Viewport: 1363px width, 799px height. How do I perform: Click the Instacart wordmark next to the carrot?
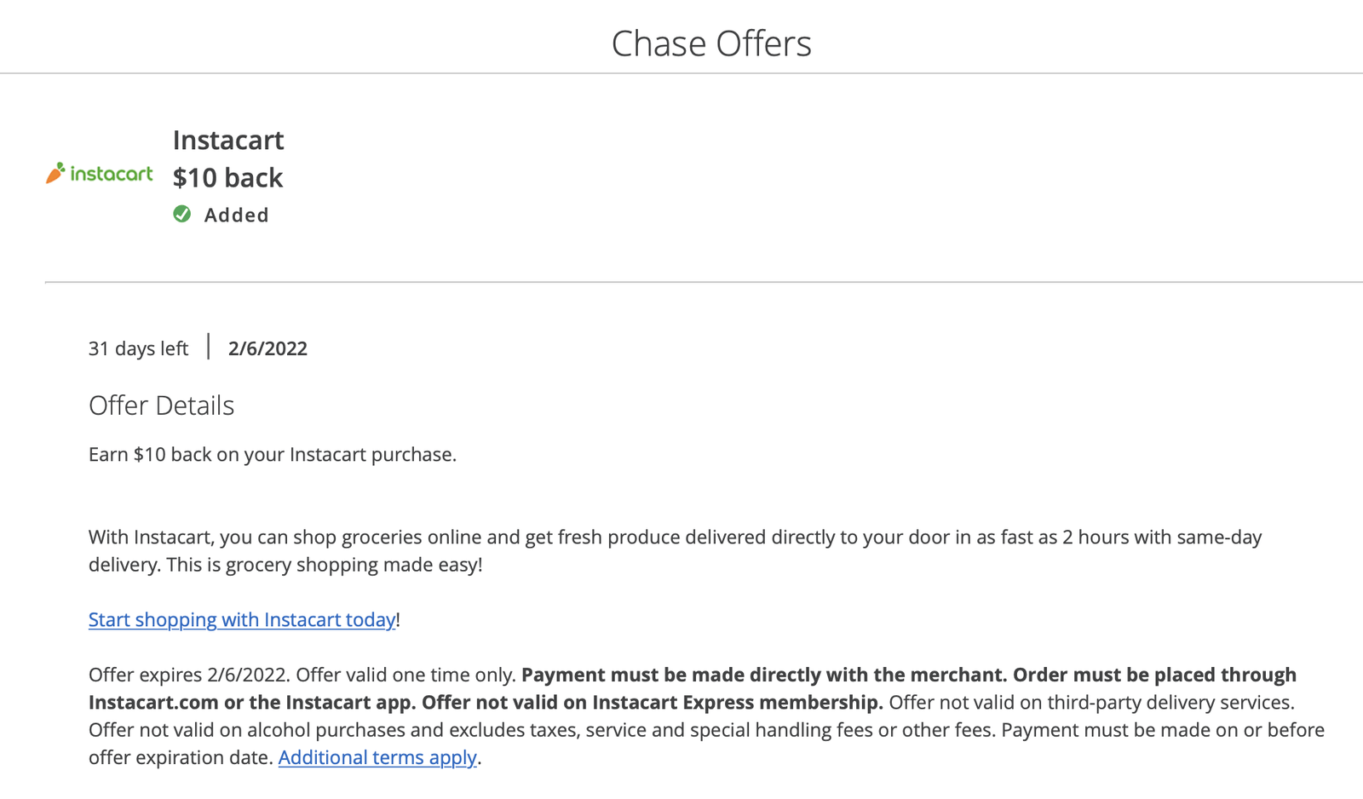coord(112,174)
